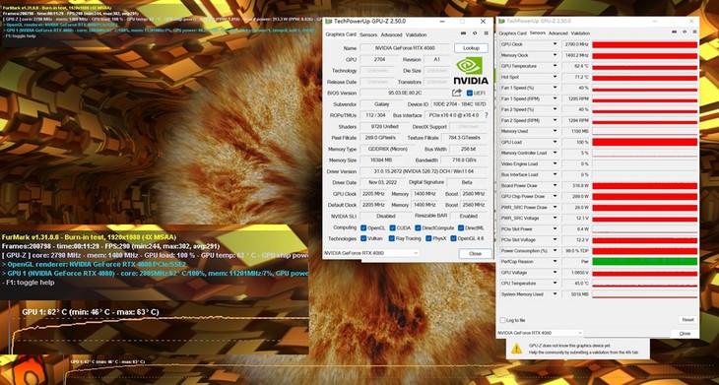Screen dimensions: 719x385
Task: Toggle the CUDA checkbox
Action: coord(393,227)
